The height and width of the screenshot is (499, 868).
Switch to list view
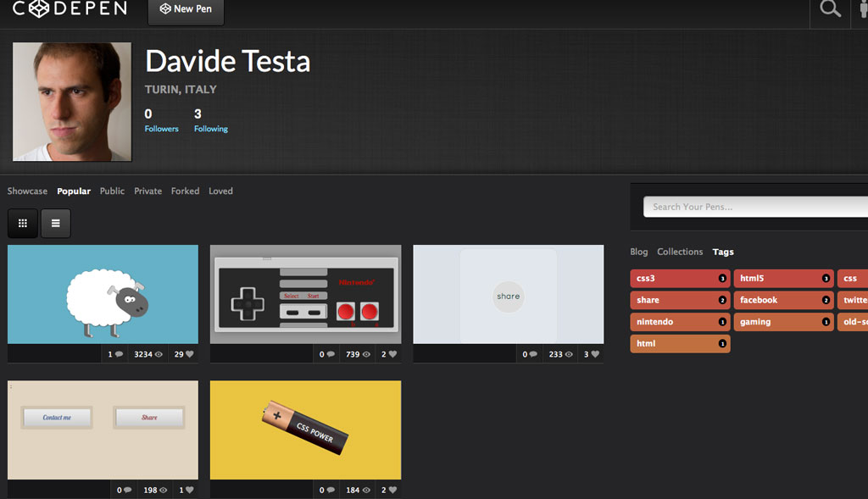55,223
